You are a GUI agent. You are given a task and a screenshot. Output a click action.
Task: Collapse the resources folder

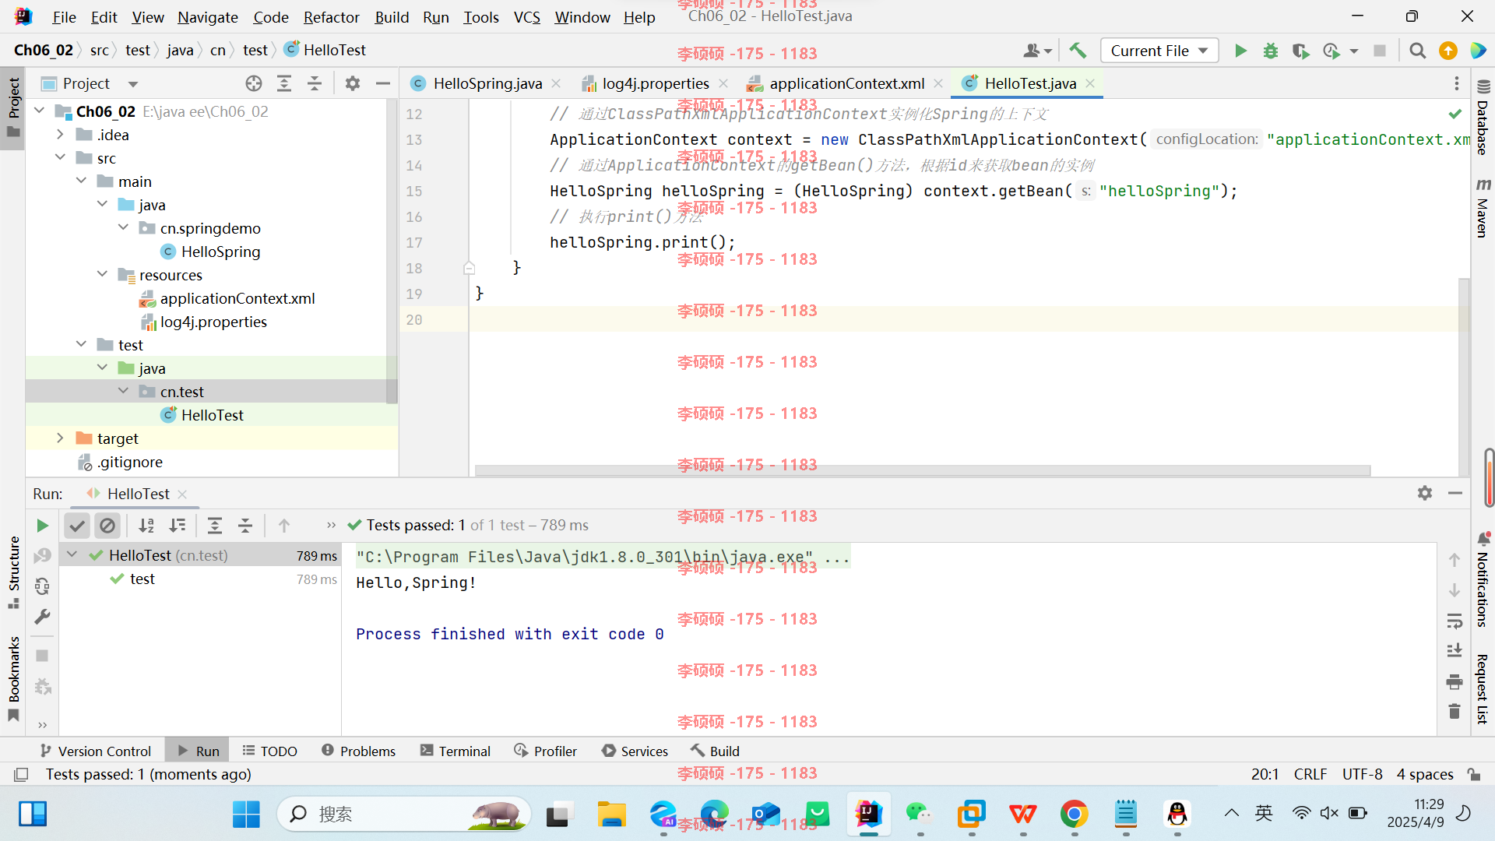103,274
